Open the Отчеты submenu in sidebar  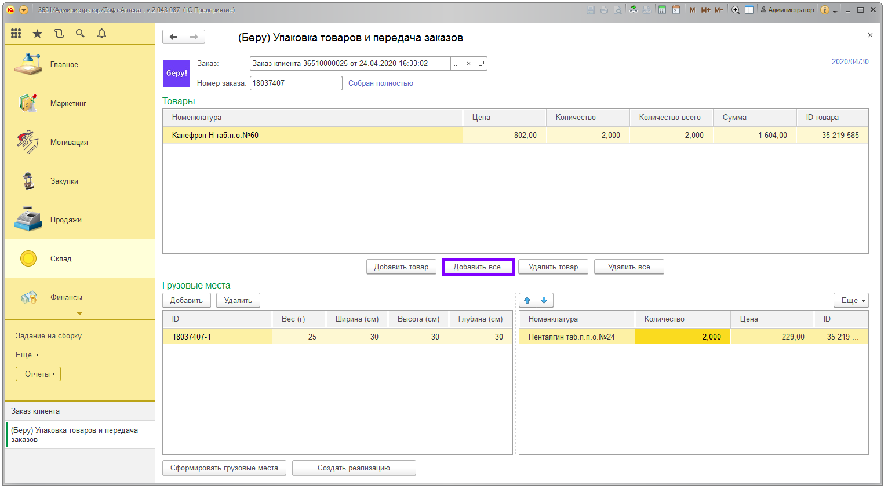[38, 374]
